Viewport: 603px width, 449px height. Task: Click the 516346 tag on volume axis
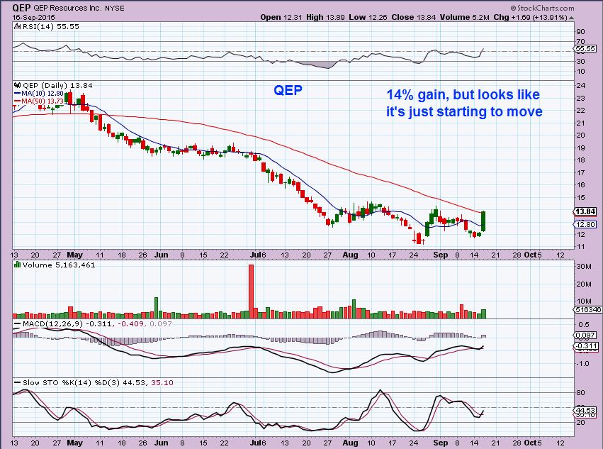click(587, 309)
